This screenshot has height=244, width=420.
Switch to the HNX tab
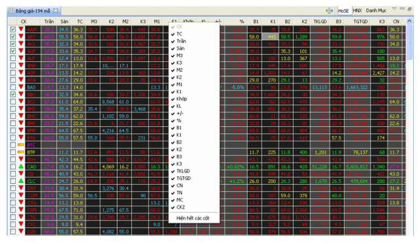tap(357, 11)
